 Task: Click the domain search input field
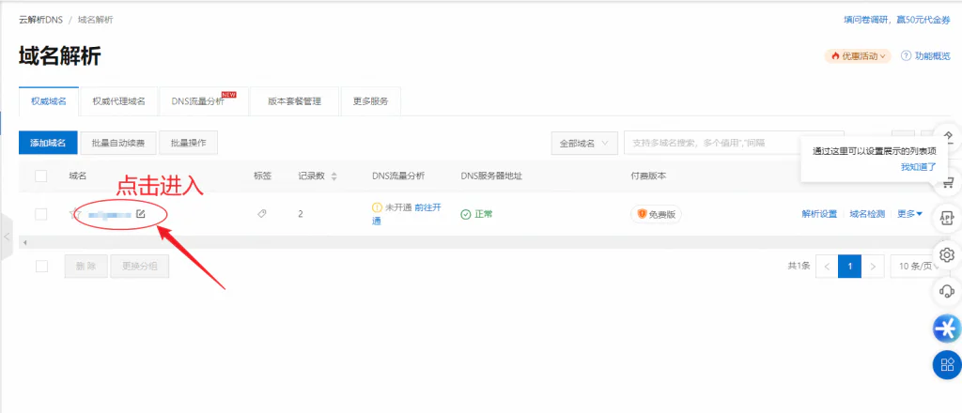(733, 143)
